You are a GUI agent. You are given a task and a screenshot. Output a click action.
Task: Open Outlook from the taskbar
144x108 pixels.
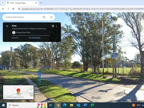click(79, 105)
